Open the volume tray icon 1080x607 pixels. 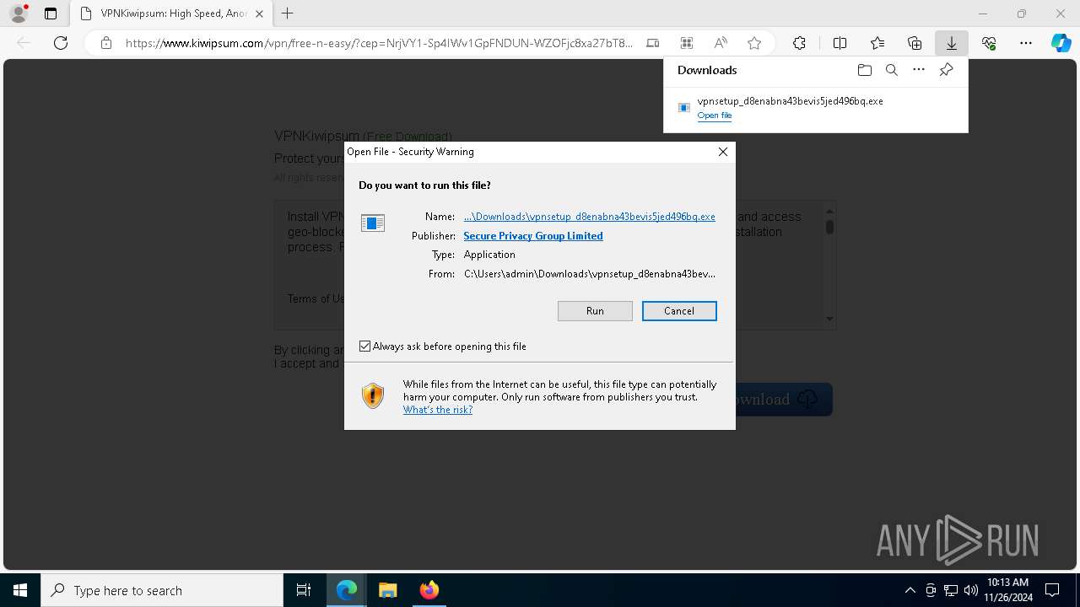coord(970,590)
